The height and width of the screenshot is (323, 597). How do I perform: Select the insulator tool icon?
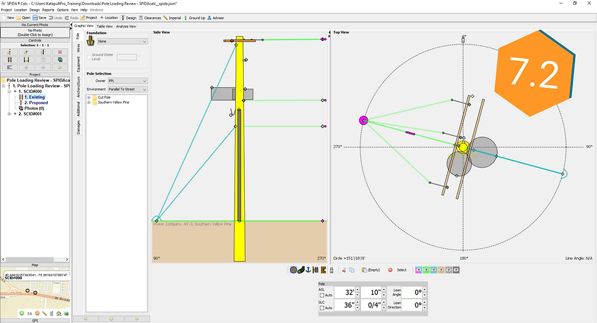(x=316, y=270)
